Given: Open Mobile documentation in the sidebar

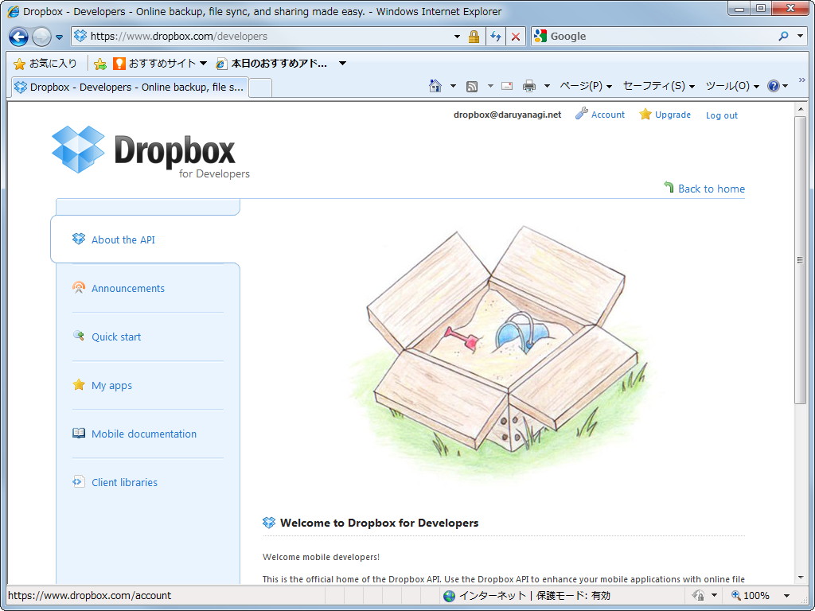Looking at the screenshot, I should pyautogui.click(x=144, y=434).
